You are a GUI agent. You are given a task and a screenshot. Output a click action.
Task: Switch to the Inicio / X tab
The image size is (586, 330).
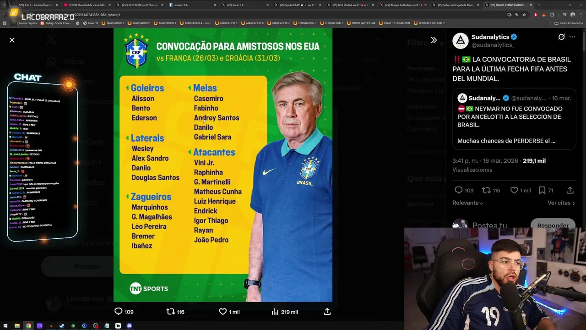[245, 5]
